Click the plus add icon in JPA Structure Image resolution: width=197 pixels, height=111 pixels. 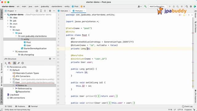pyautogui.click(x=6, y=63)
